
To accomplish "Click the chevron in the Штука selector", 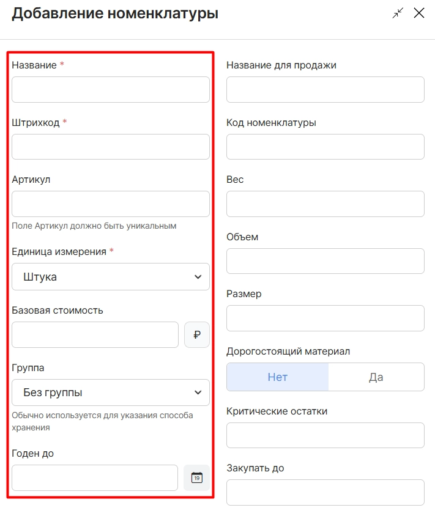I will (x=198, y=277).
